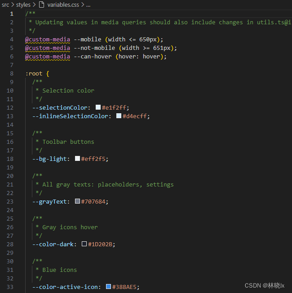Image resolution: width=292 pixels, height=293 pixels.
Task: Click line number 8 in the gutter
Action: click(12, 73)
